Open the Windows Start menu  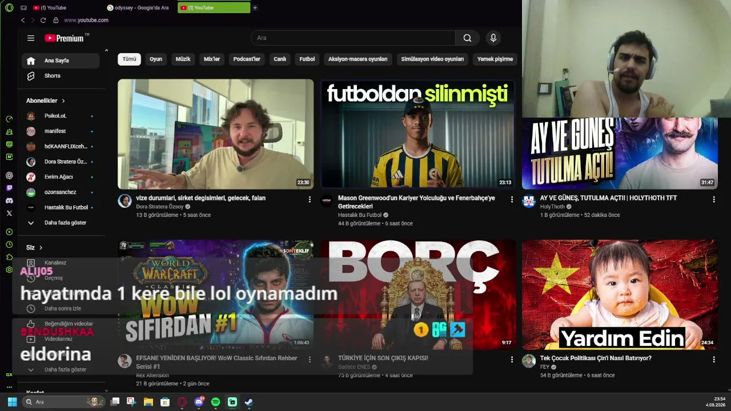(12, 402)
